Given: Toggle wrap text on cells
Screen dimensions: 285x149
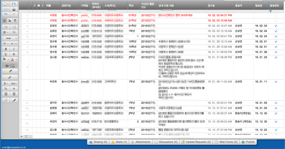Looking at the screenshot, I should click(x=14, y=32).
